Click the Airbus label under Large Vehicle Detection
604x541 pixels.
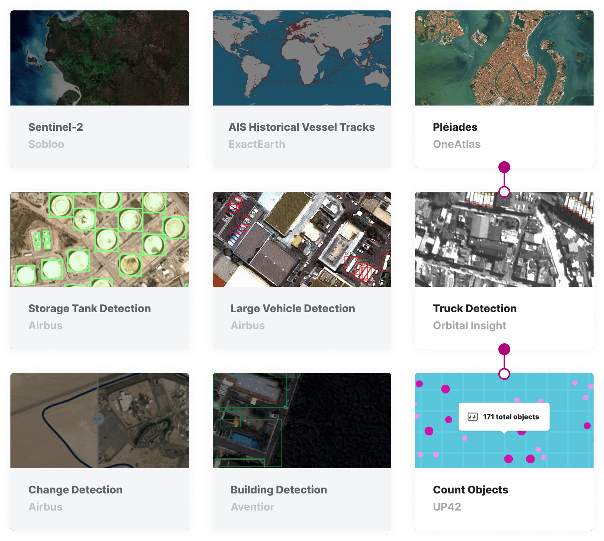click(x=248, y=325)
